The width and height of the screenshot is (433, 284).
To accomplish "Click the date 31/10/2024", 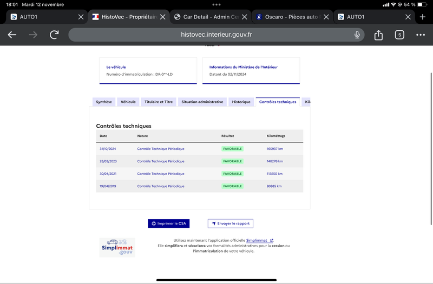I will pos(108,149).
